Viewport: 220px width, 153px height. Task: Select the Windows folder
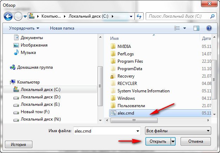(x=126, y=98)
